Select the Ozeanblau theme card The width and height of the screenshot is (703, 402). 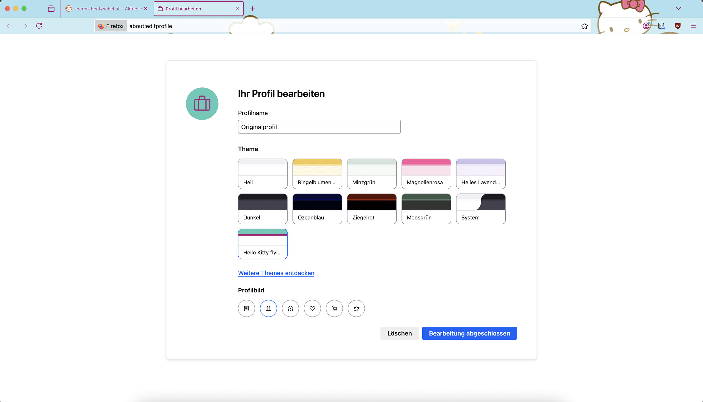[x=317, y=209]
